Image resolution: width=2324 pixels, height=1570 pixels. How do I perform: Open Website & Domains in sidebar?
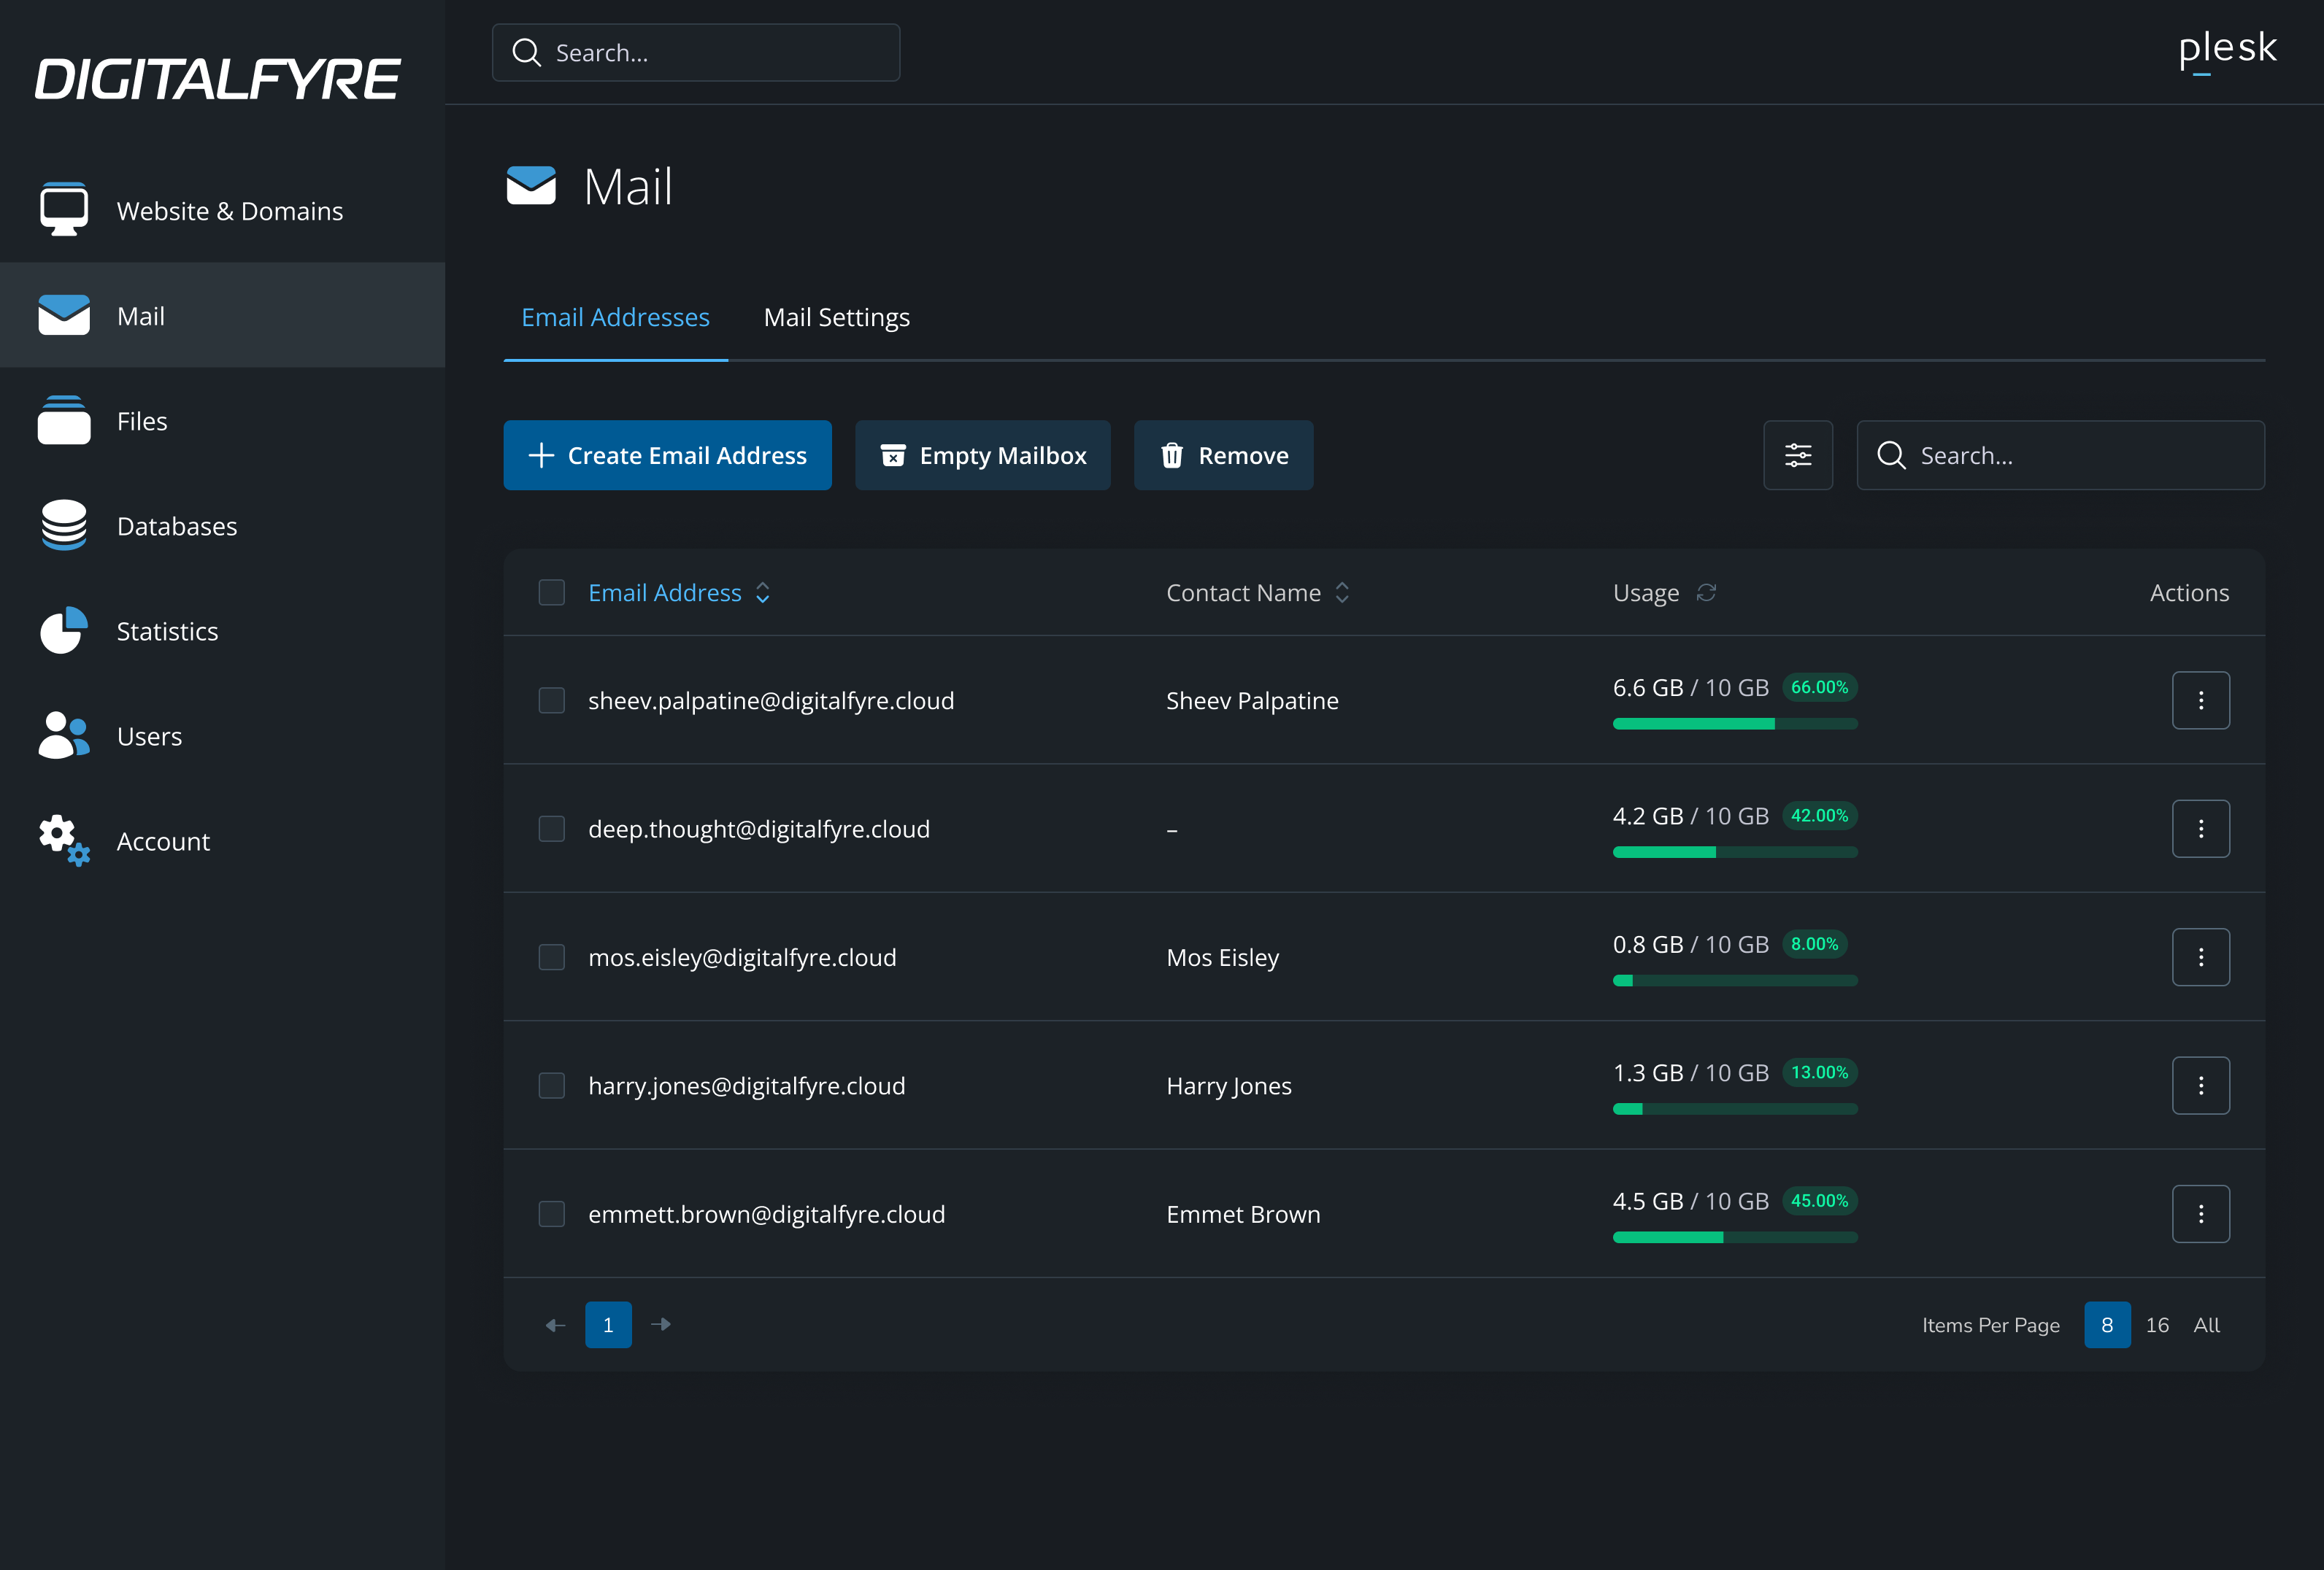(222, 211)
